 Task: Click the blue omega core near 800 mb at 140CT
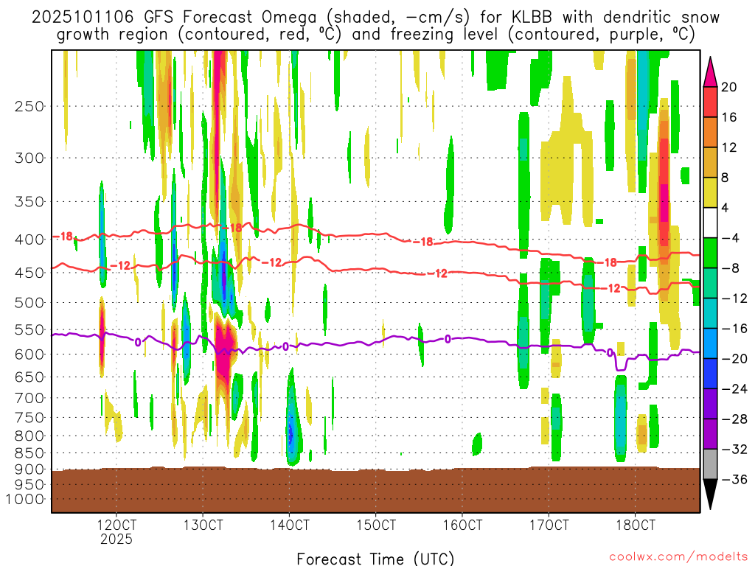click(290, 433)
